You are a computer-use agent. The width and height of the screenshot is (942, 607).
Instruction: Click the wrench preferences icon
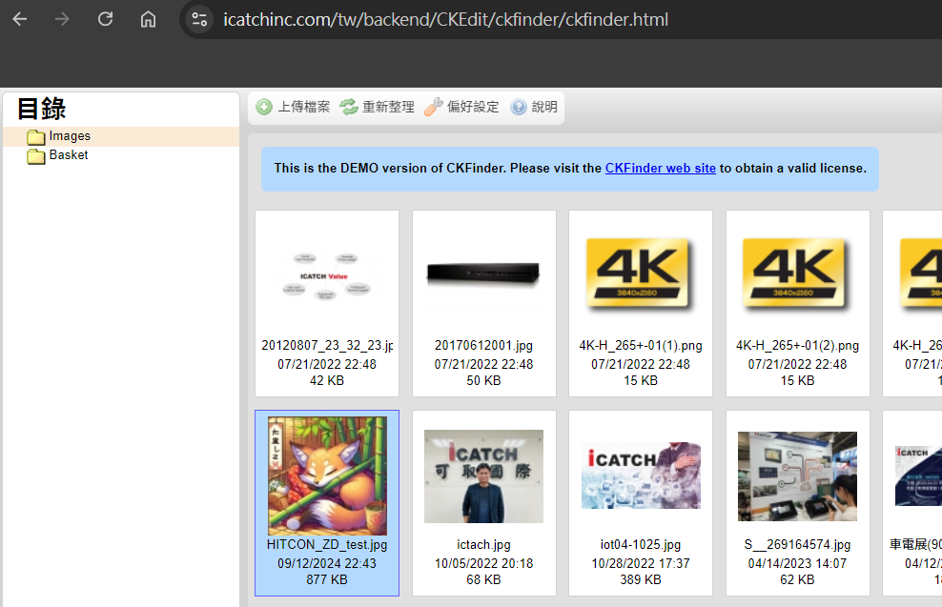[x=434, y=107]
